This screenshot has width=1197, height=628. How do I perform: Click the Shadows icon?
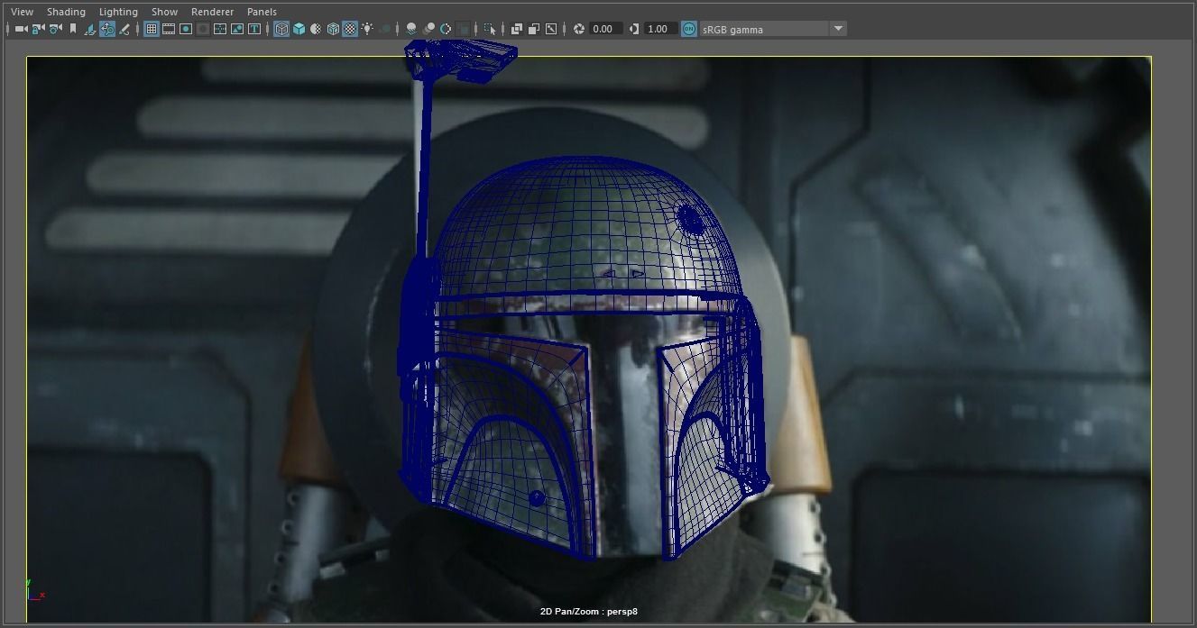[384, 29]
